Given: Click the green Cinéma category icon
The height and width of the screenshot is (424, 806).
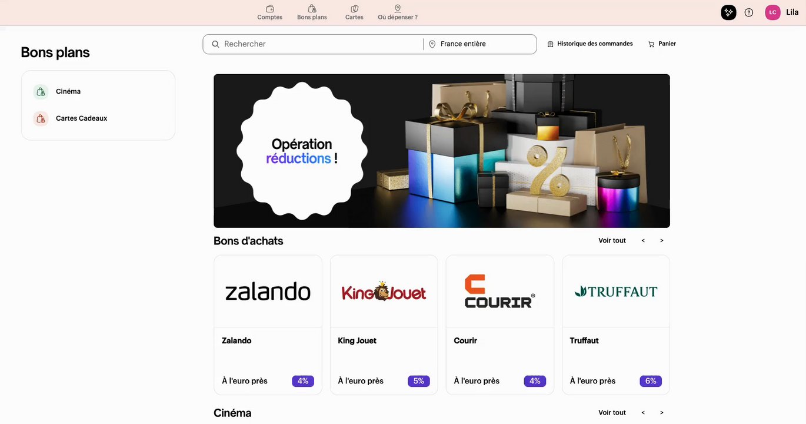Looking at the screenshot, I should [x=41, y=92].
